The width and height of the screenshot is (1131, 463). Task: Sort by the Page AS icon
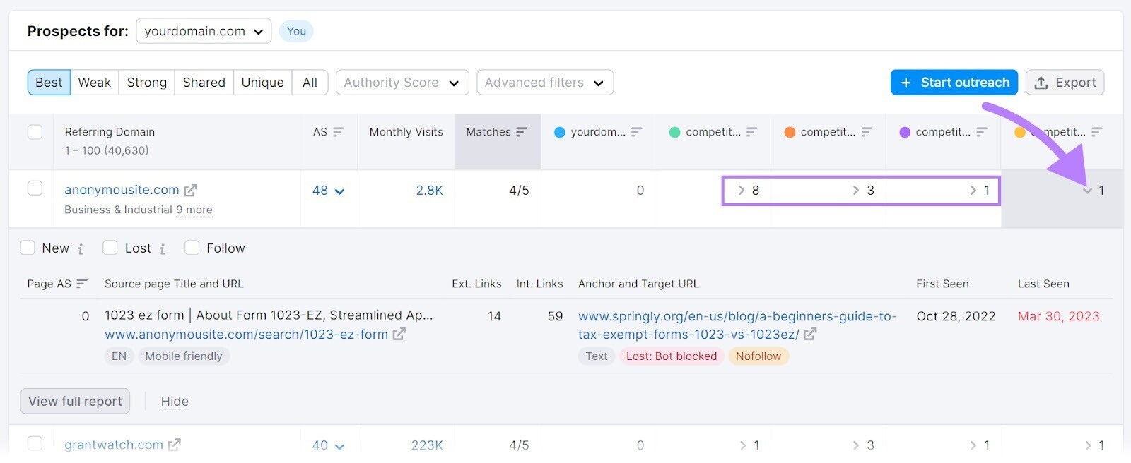coord(82,284)
